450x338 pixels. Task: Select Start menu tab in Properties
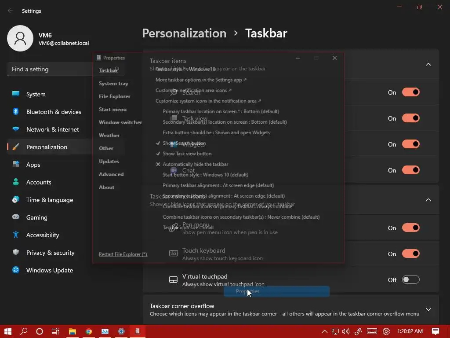click(x=112, y=109)
